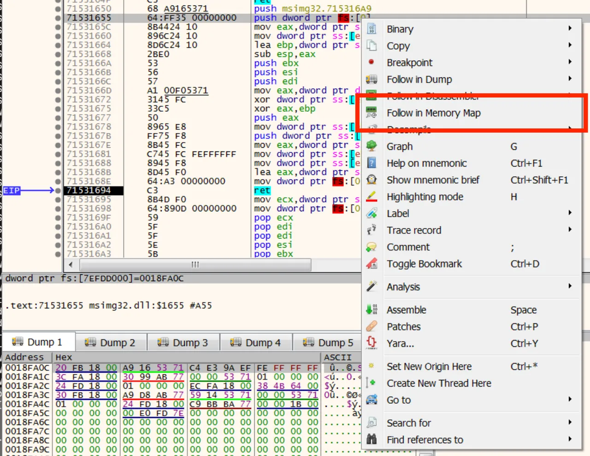Image resolution: width=590 pixels, height=456 pixels.
Task: Choose Help on mnemonic entry
Action: (470, 163)
